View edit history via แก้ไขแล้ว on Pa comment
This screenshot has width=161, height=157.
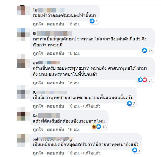pyautogui.click(x=92, y=106)
